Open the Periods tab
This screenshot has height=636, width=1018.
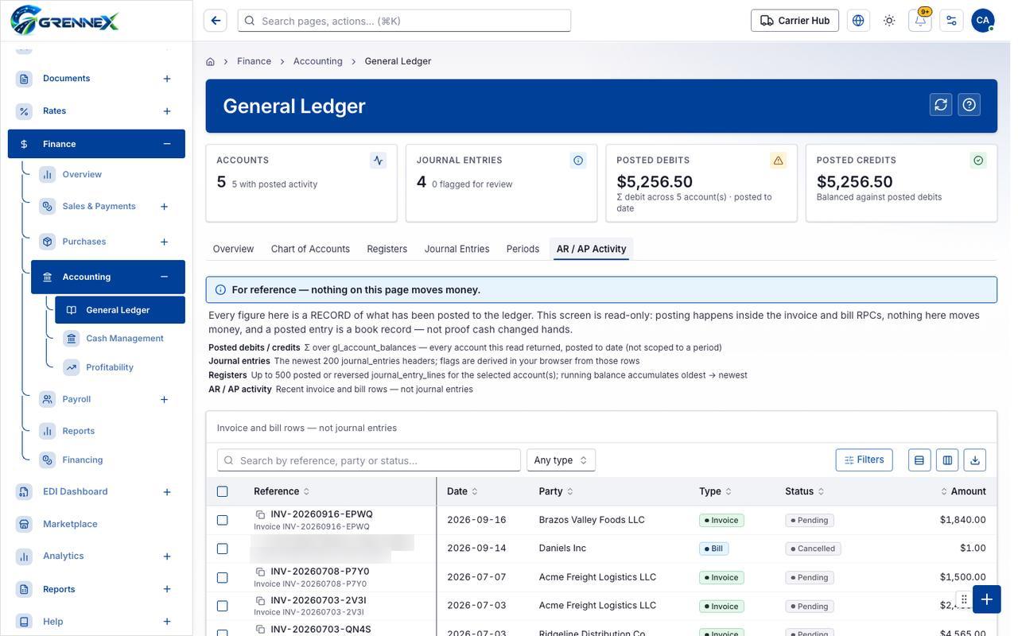(523, 249)
